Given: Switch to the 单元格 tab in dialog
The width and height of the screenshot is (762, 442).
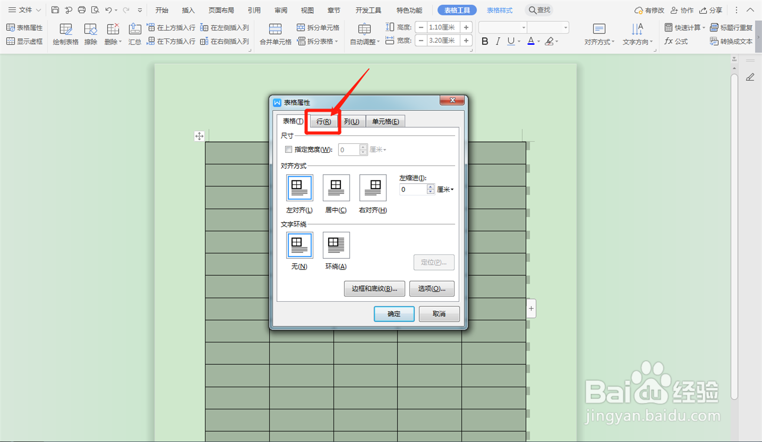Looking at the screenshot, I should pyautogui.click(x=385, y=121).
